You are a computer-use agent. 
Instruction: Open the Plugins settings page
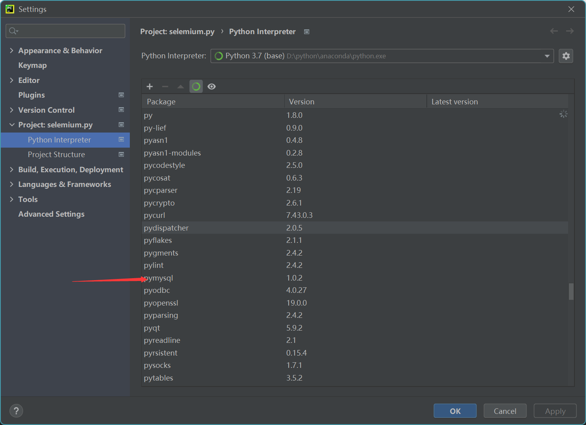coord(31,95)
